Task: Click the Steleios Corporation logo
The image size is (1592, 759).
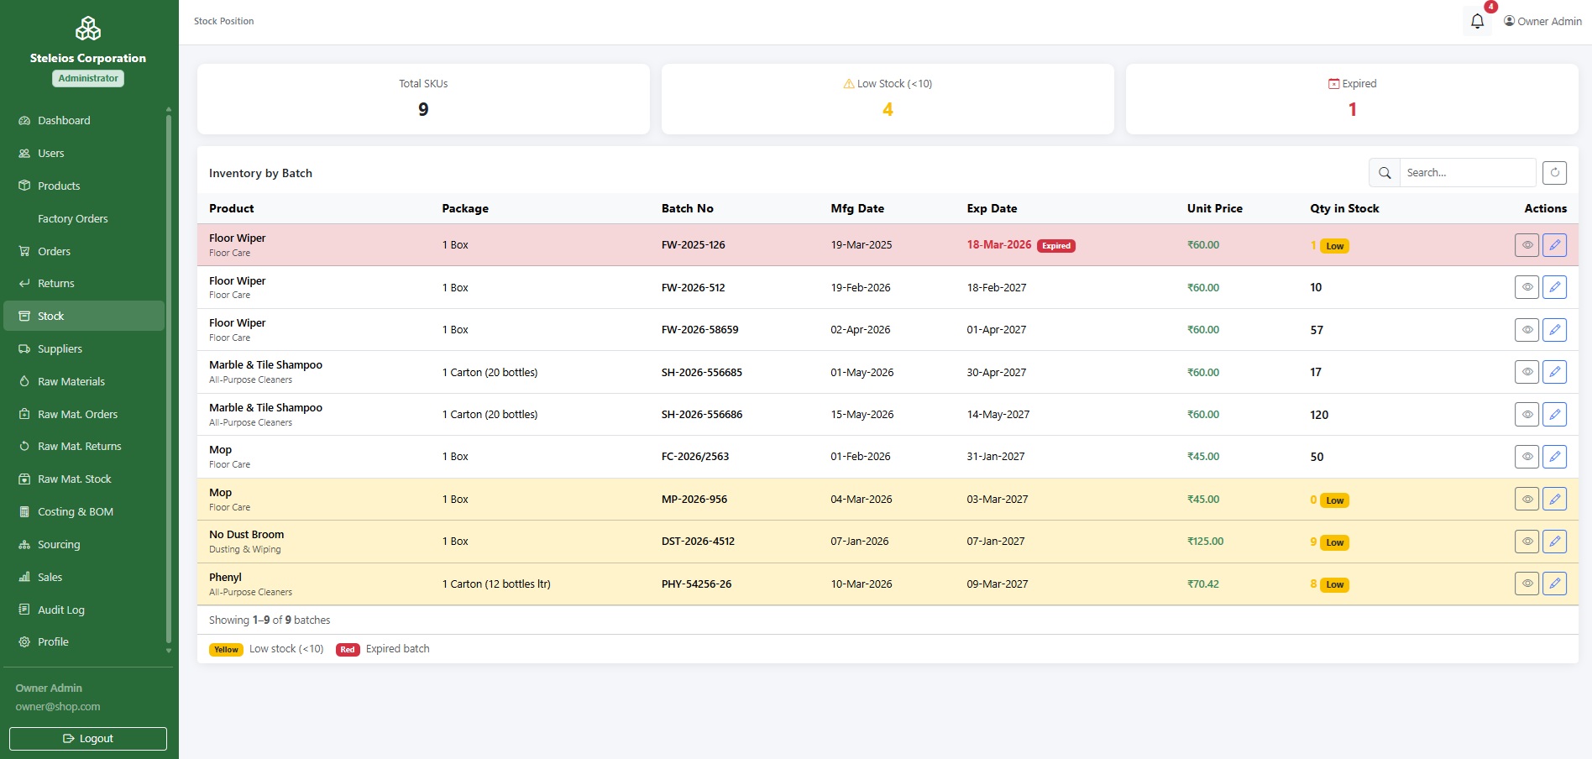Action: pos(88,29)
